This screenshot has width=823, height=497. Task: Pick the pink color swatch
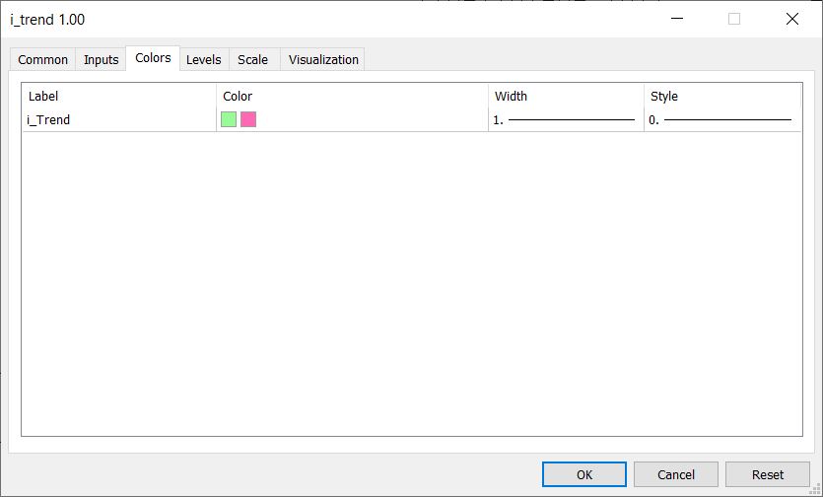pos(248,119)
